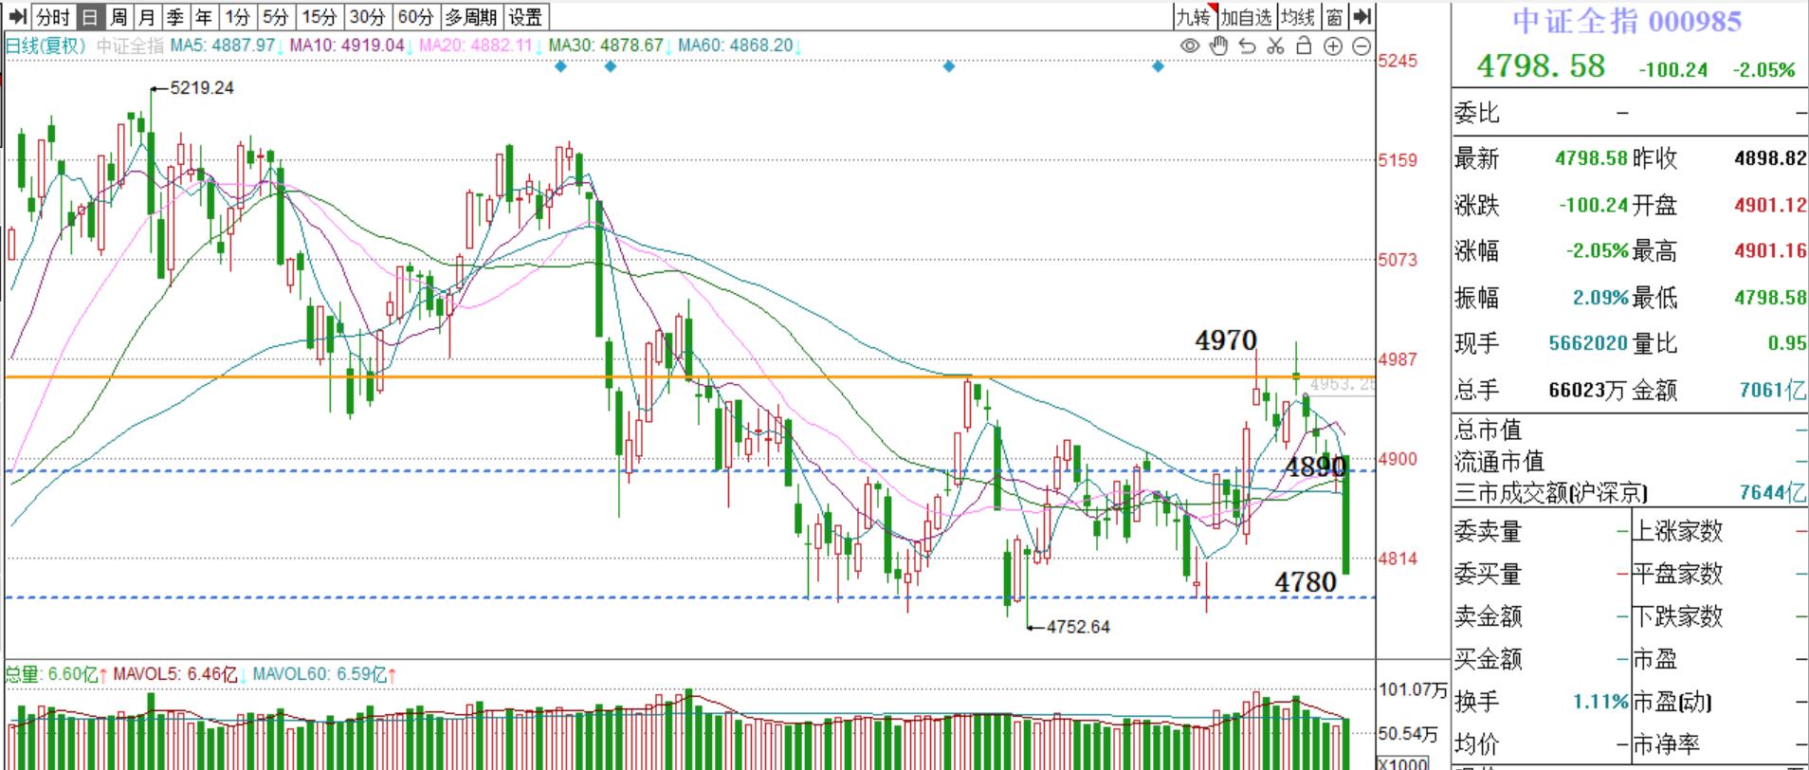Click the 4970 resistance annotation
The width and height of the screenshot is (1809, 770).
coord(1226,339)
